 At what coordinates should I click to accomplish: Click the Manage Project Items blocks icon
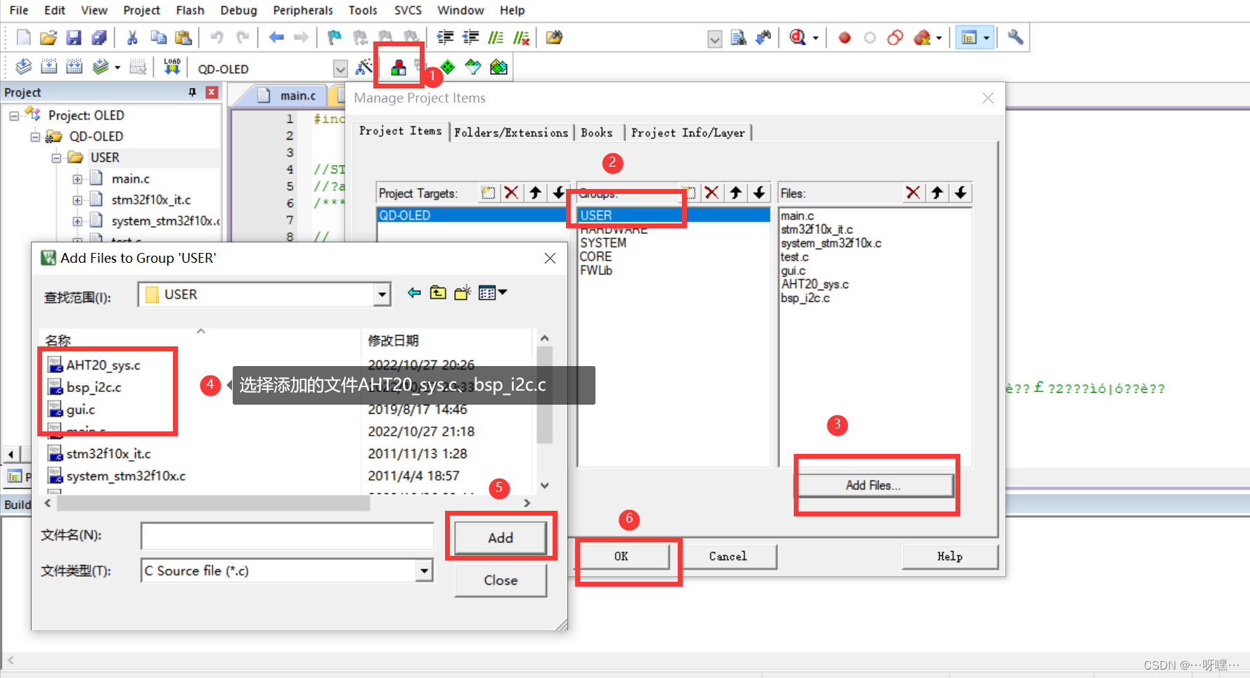click(399, 67)
